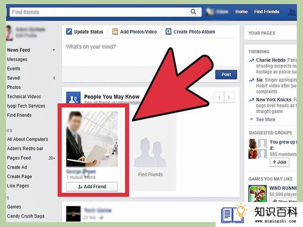The width and height of the screenshot is (303, 227).
Task: Open Saved in the sidebar
Action: [13, 78]
